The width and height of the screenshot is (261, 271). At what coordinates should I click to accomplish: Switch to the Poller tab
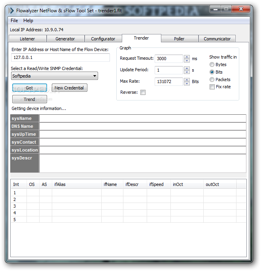click(x=179, y=39)
